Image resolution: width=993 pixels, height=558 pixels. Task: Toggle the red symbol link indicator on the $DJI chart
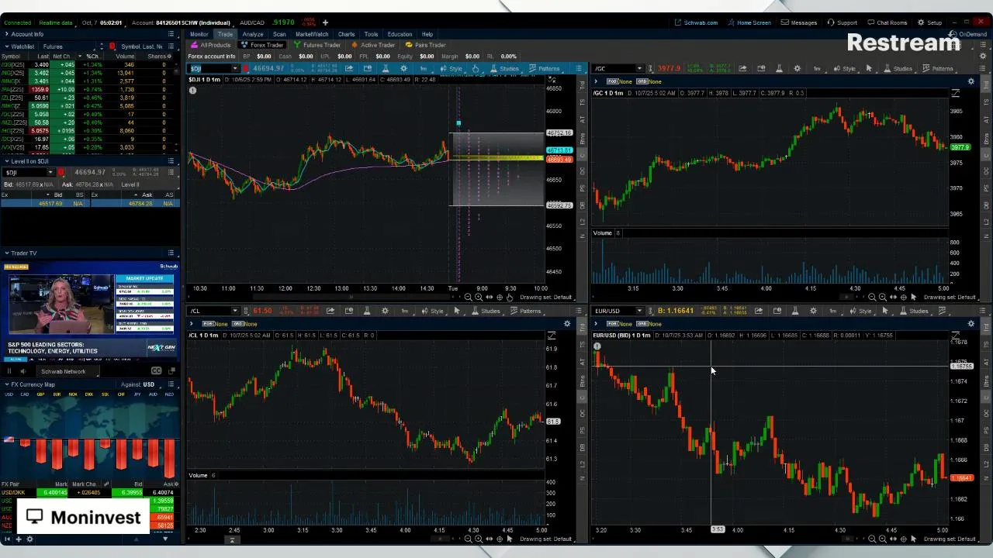[x=246, y=69]
